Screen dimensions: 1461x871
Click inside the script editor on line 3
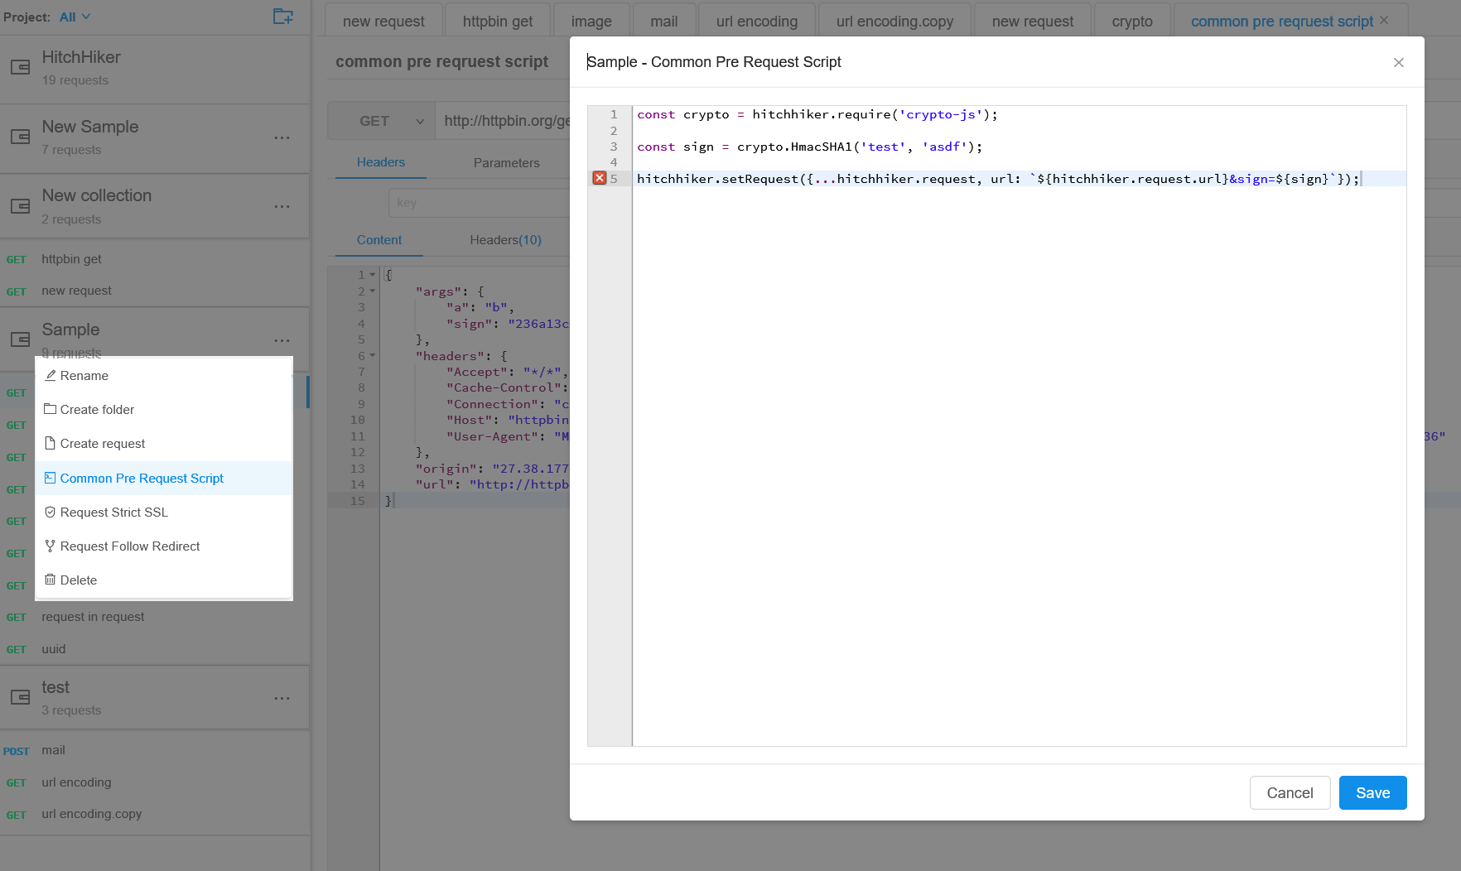pyautogui.click(x=1019, y=147)
